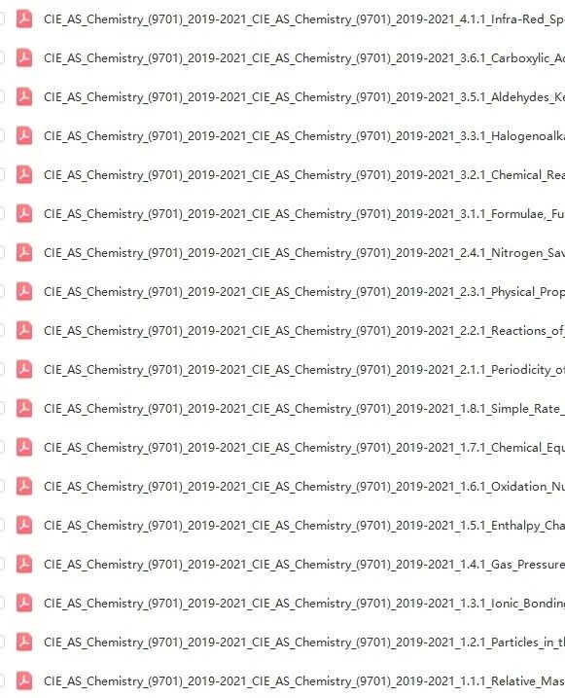Click PDF icon for 3.6.1 Carboxylic file
The image size is (565, 698).
(24, 57)
